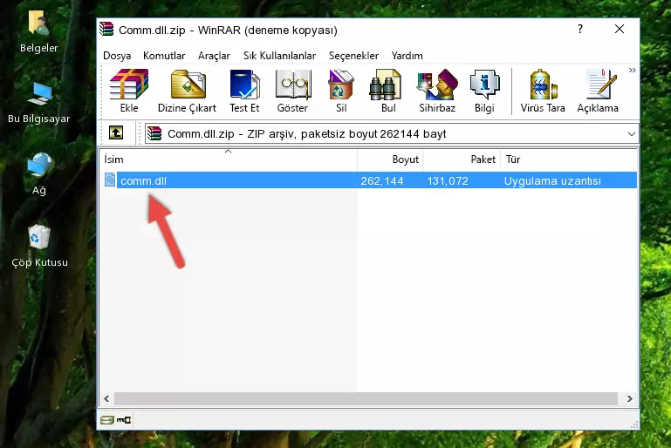Open the Sık Kullanılanlar menu

[x=279, y=56]
